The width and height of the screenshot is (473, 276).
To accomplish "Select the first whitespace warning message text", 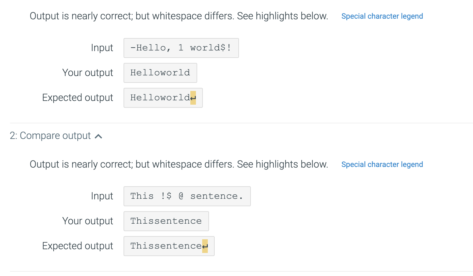I will [x=178, y=16].
